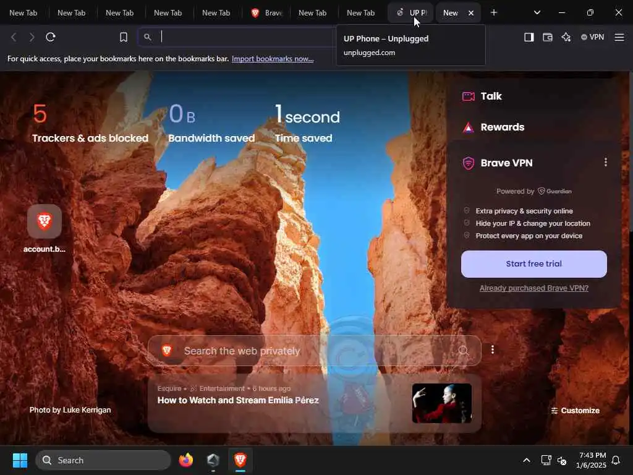Click the Talk camera icon
633x475 pixels.
click(469, 96)
